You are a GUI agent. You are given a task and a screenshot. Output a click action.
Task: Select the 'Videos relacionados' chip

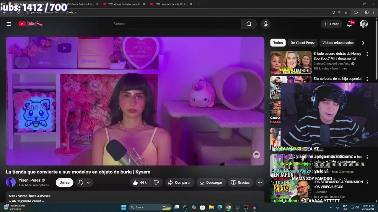pyautogui.click(x=338, y=43)
